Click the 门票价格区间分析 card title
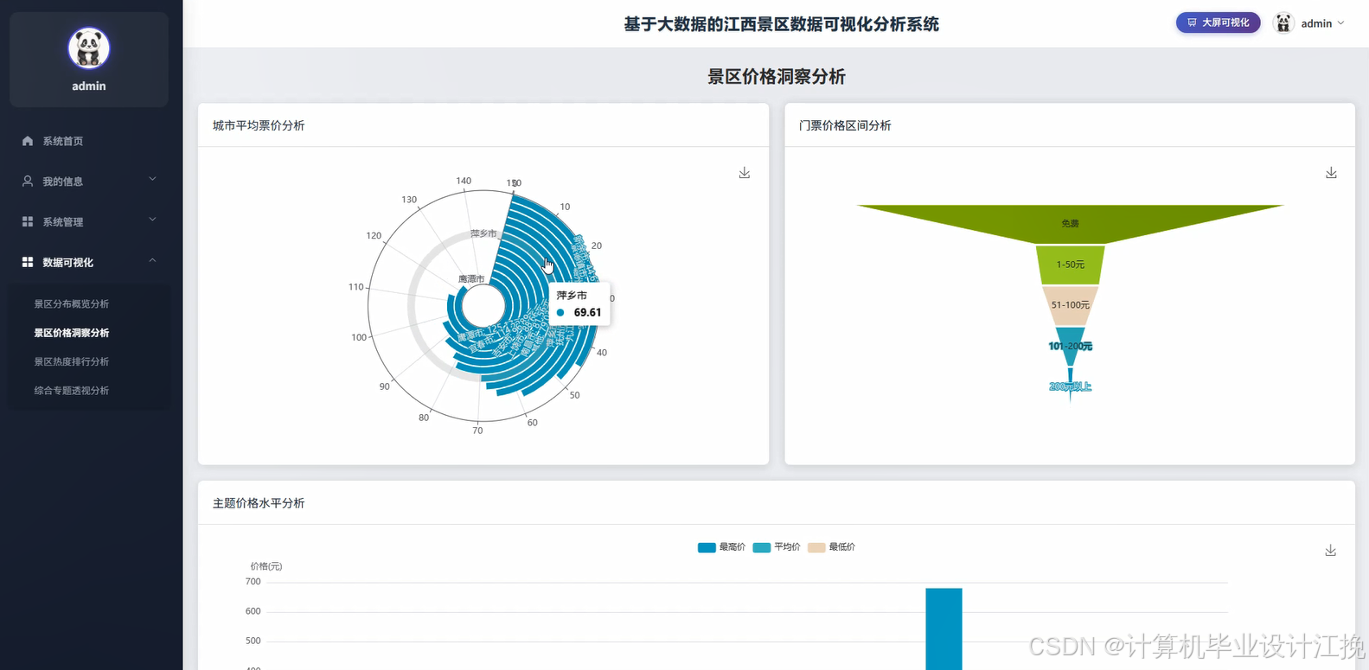The width and height of the screenshot is (1369, 670). 845,125
